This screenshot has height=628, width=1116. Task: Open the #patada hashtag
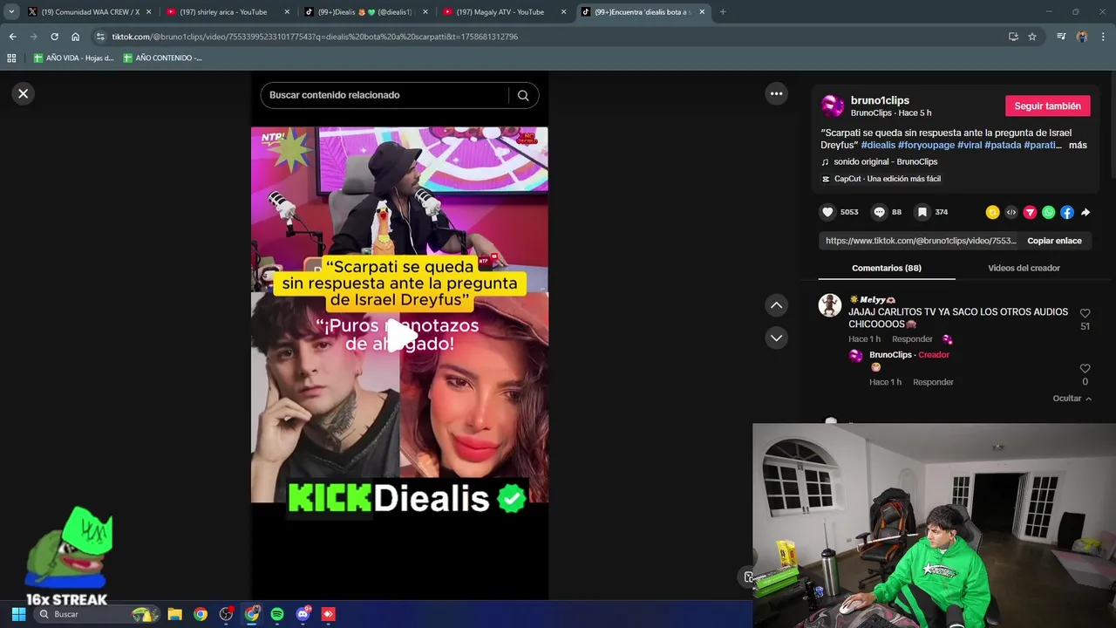click(1003, 145)
